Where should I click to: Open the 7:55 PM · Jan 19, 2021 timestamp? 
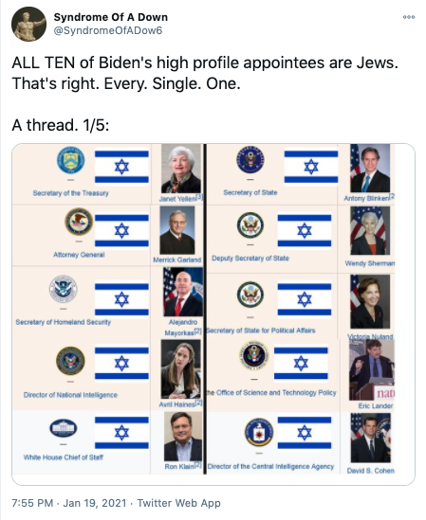coord(69,503)
